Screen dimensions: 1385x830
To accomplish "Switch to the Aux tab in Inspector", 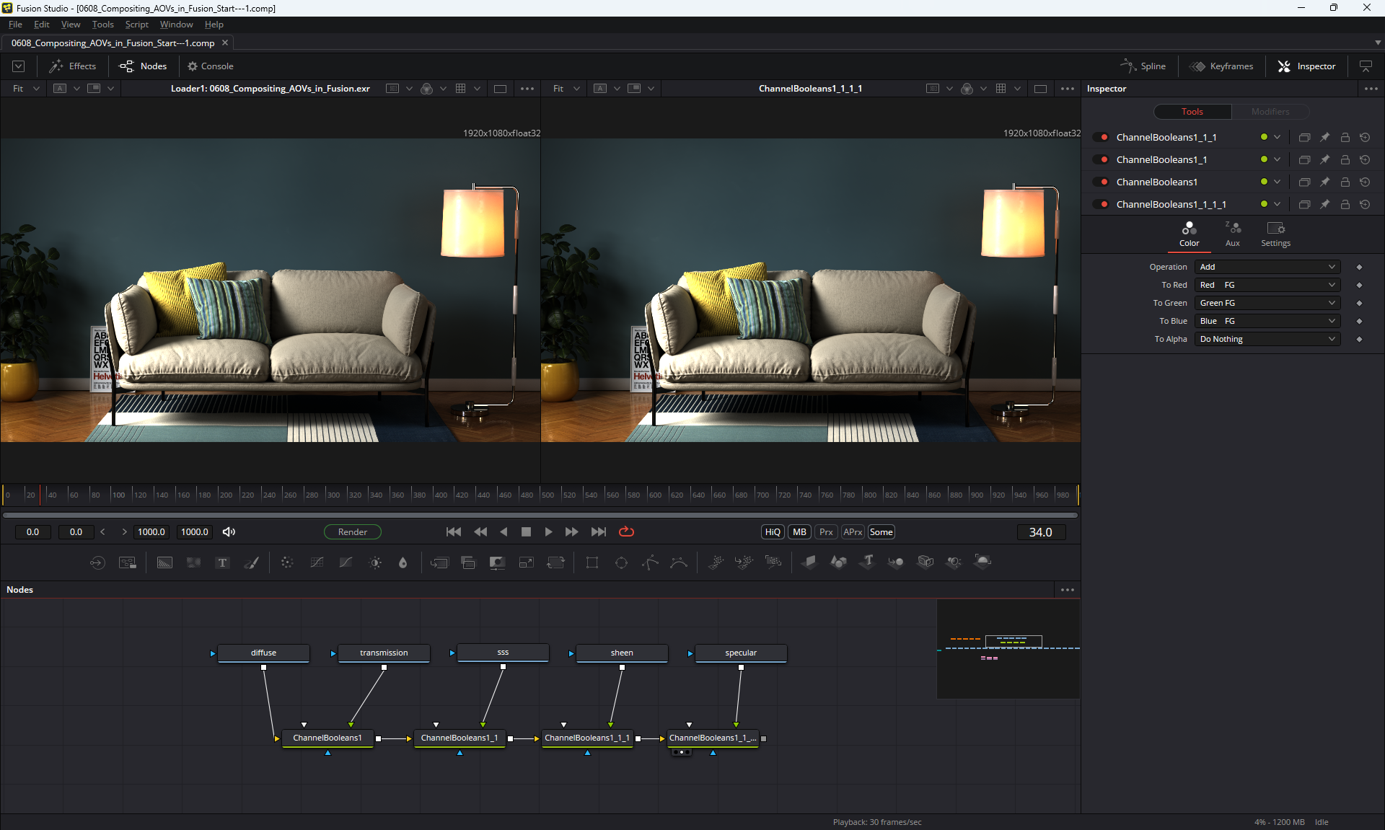I will (1233, 234).
